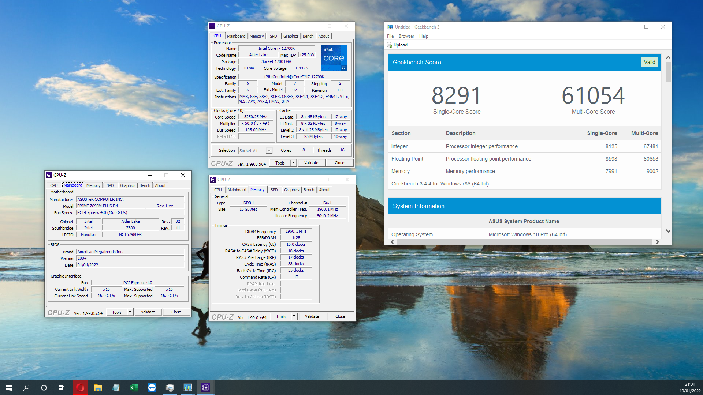Switch to Bench tab in CPU window
This screenshot has width=703, height=395.
[308, 36]
